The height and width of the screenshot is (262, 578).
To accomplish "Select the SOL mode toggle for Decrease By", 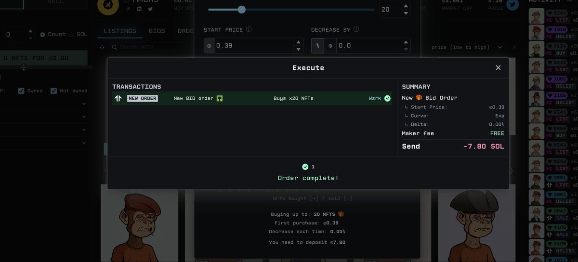I will [x=330, y=46].
